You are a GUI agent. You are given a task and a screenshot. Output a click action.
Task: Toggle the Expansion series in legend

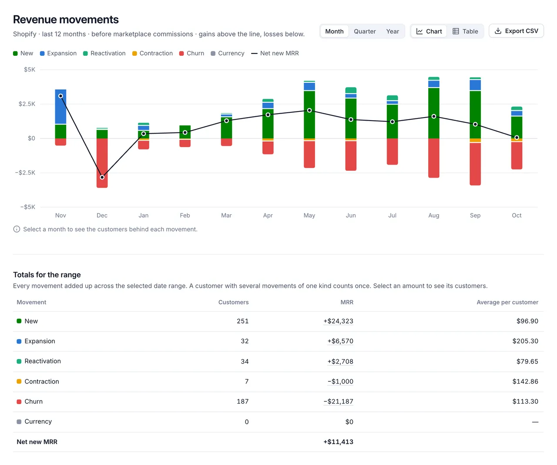click(x=58, y=53)
